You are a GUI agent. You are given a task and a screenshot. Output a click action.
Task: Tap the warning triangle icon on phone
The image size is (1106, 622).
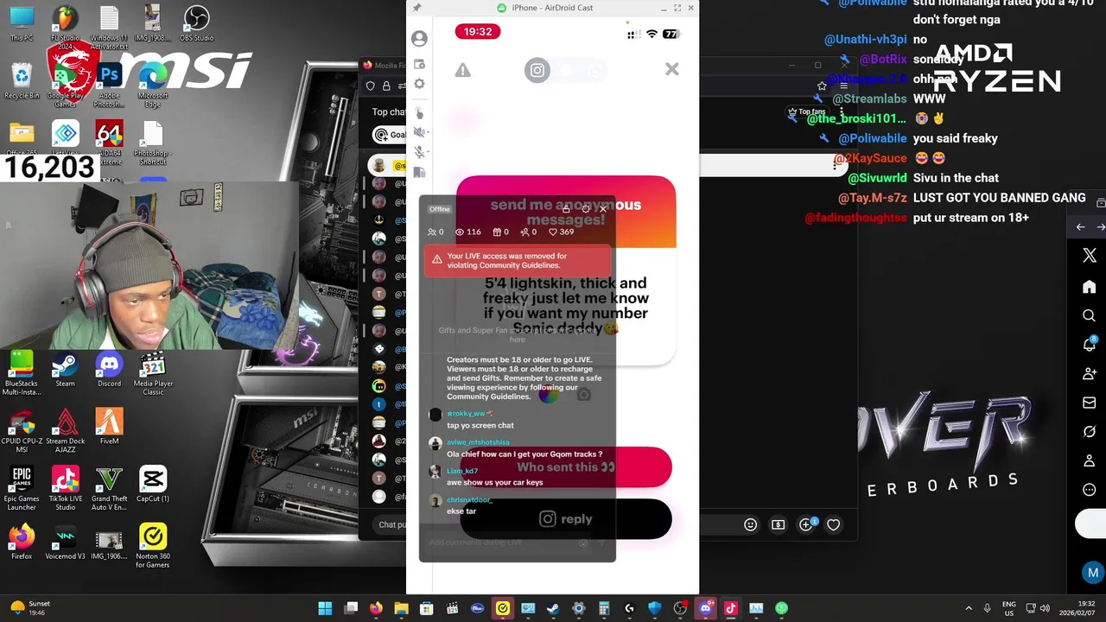(463, 70)
